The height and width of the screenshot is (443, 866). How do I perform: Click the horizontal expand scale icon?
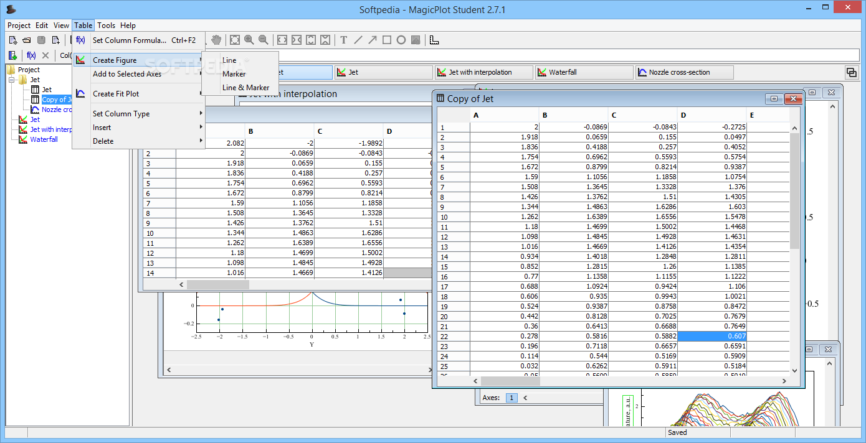[x=282, y=40]
